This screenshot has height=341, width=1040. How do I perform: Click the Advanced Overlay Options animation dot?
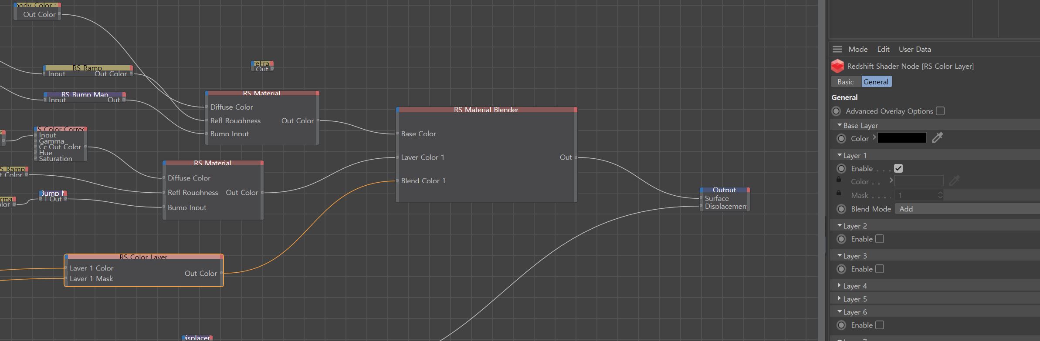836,111
